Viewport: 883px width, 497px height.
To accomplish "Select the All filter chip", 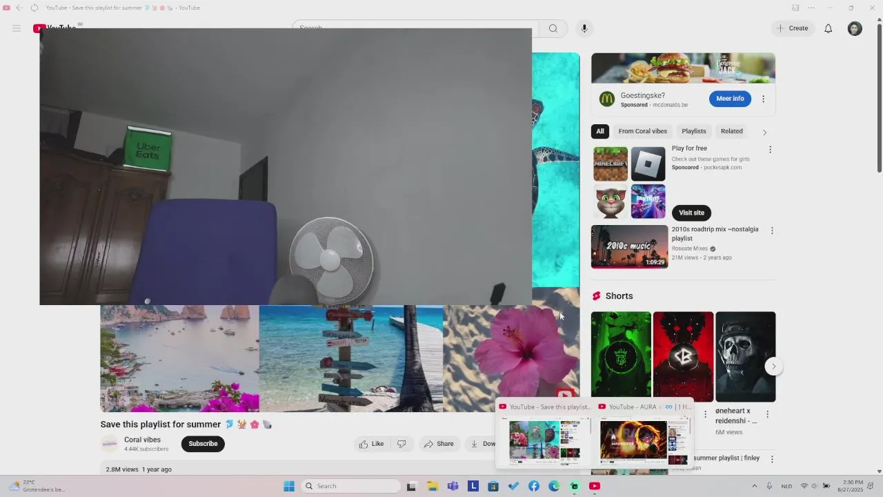I will click(600, 131).
